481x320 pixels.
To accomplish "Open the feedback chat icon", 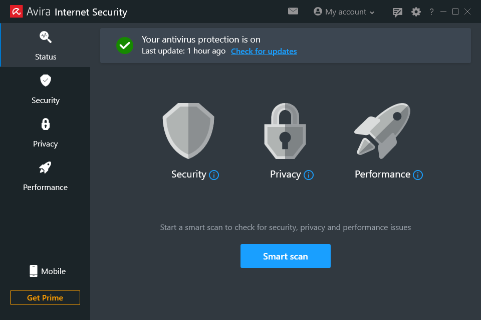I will 398,12.
